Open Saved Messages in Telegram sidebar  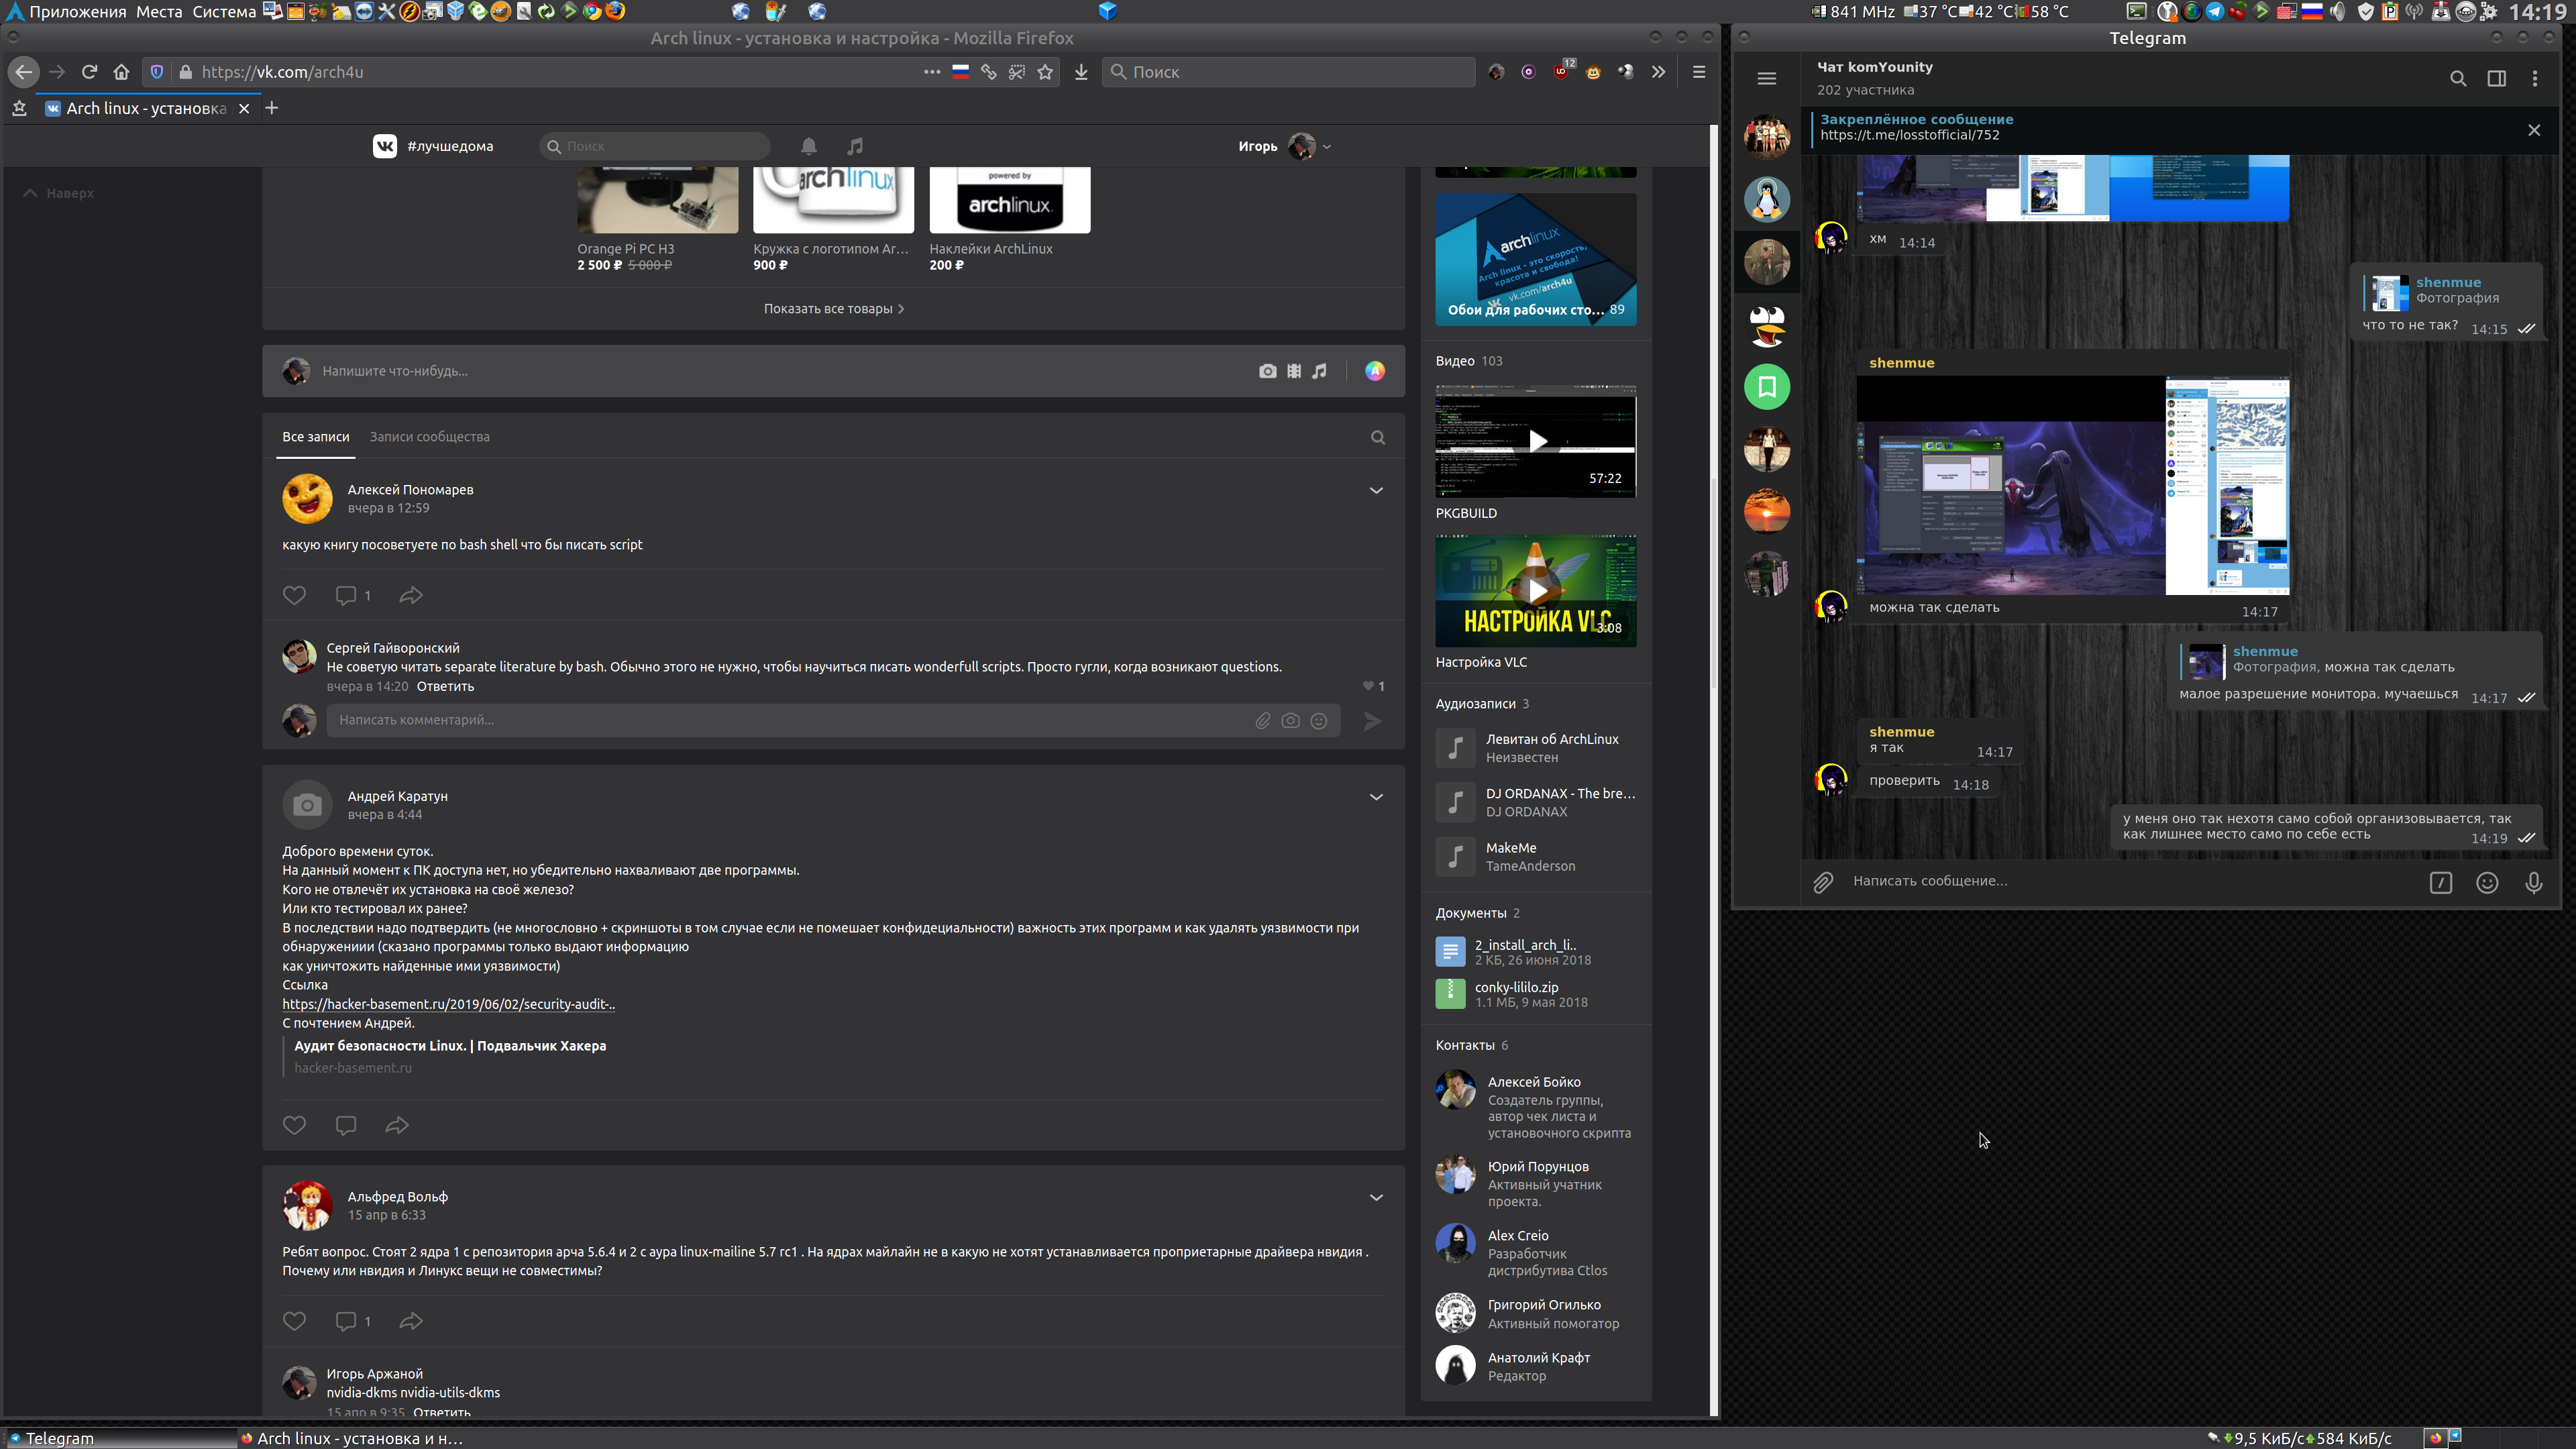pyautogui.click(x=1767, y=387)
